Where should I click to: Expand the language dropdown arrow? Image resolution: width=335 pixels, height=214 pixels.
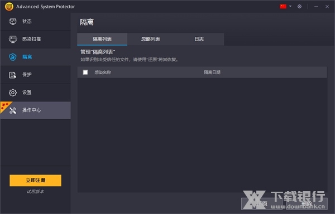click(x=290, y=6)
